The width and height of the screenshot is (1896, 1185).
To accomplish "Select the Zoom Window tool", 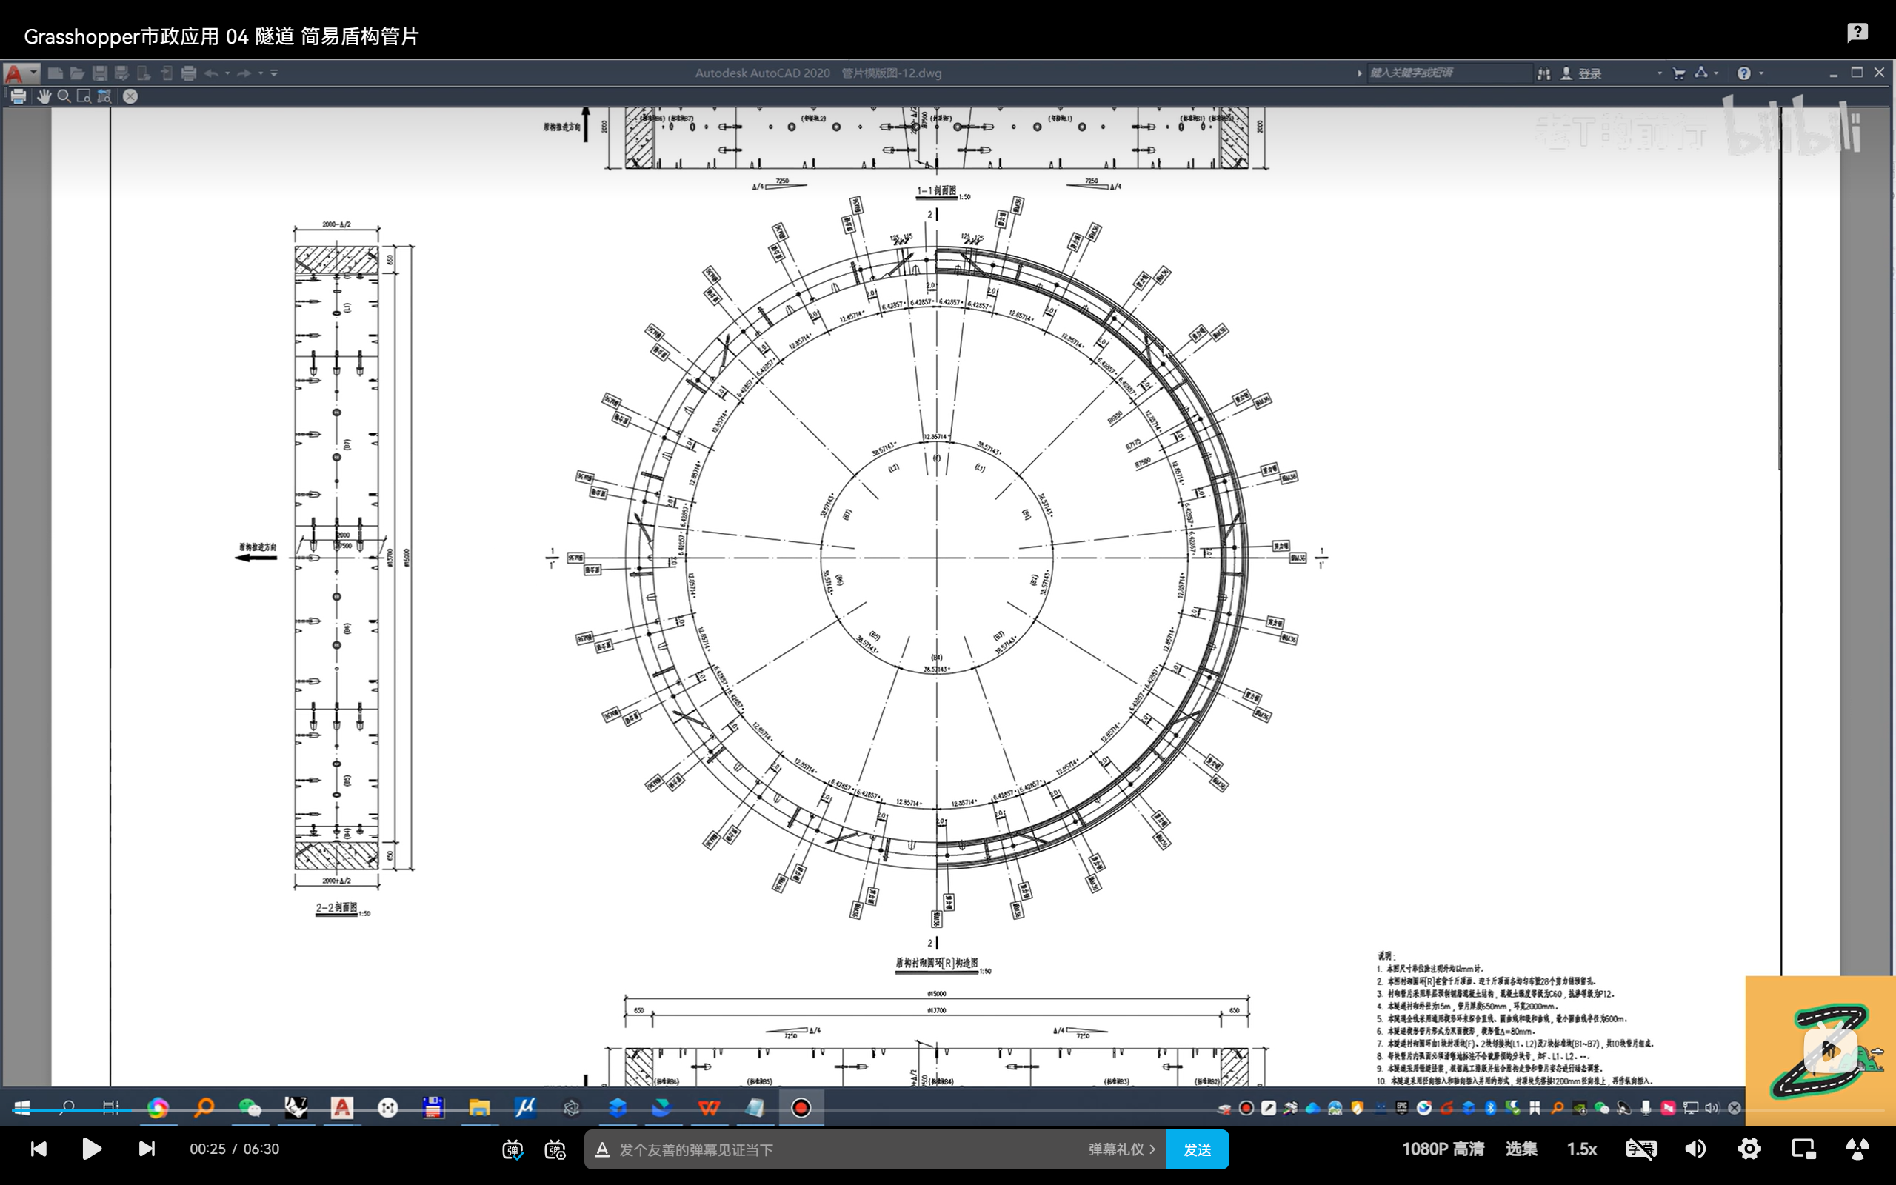I will tap(84, 96).
